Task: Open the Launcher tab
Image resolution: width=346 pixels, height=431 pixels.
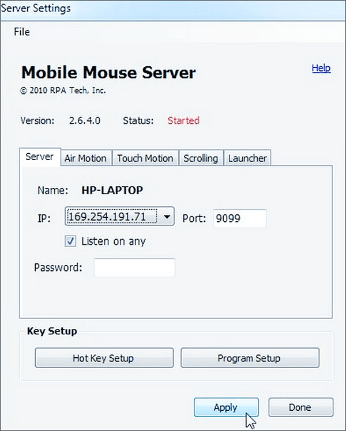Action: coord(247,158)
